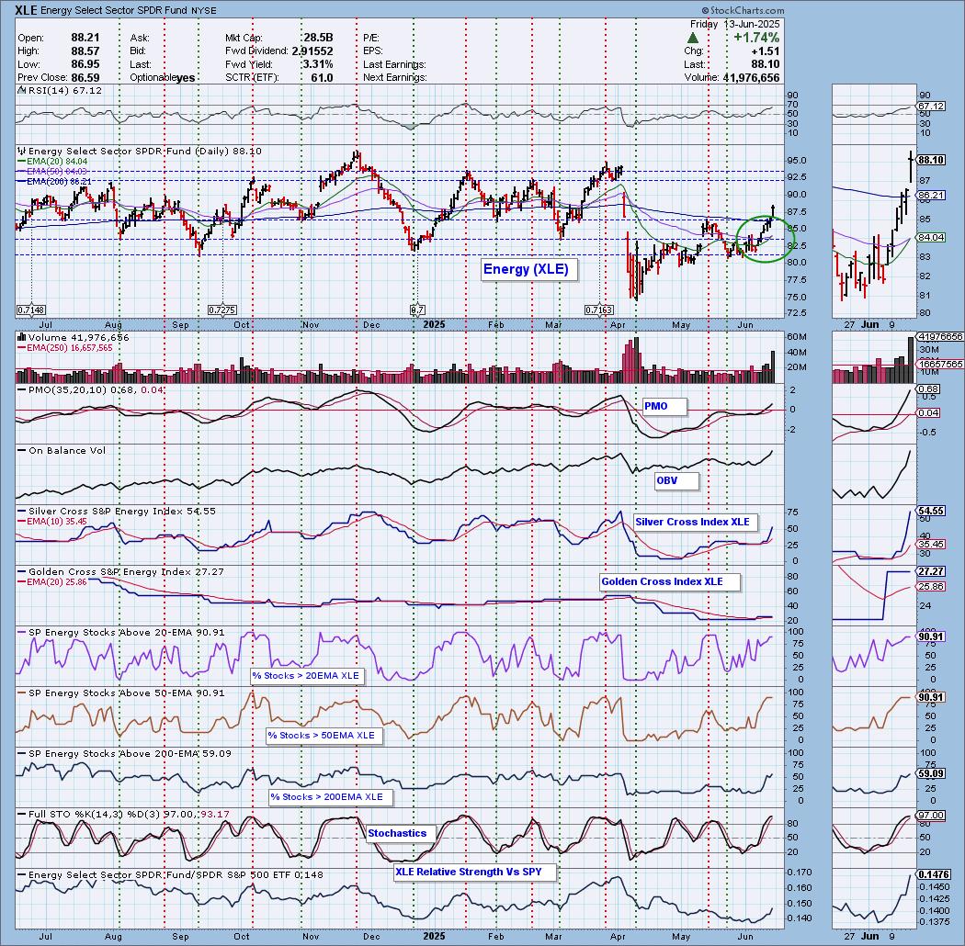Image resolution: width=965 pixels, height=946 pixels.
Task: Select the NYSE exchange label in the title
Action: pyautogui.click(x=204, y=11)
